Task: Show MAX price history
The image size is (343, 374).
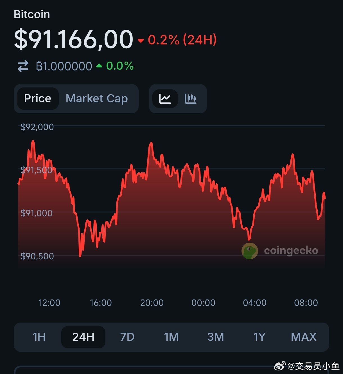Action: [304, 337]
